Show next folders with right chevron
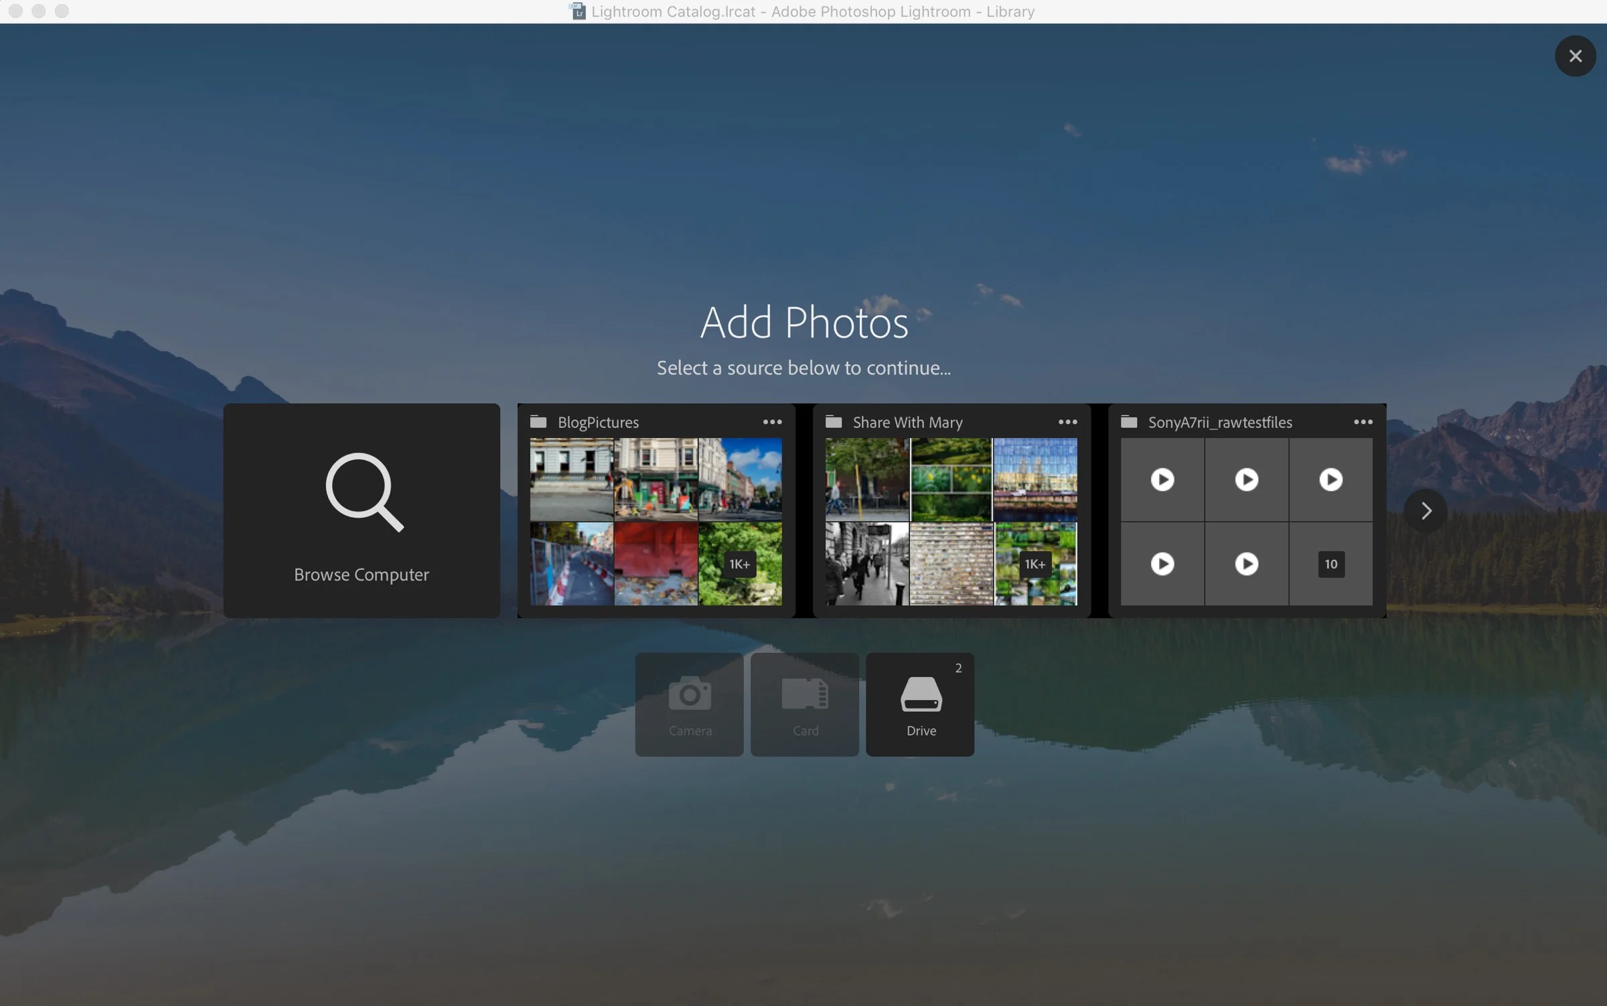The height and width of the screenshot is (1006, 1607). [x=1426, y=511]
